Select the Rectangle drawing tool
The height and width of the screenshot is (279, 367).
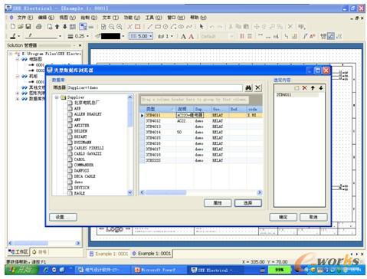pyautogui.click(x=158, y=27)
